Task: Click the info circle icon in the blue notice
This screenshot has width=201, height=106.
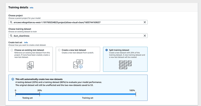Action: (13, 79)
